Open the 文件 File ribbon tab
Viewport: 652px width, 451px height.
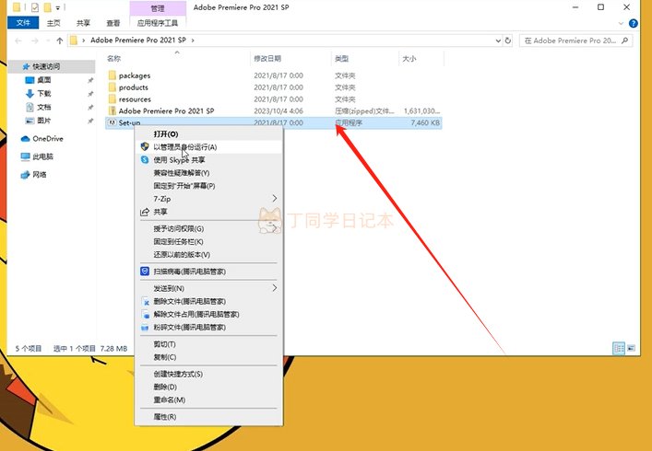point(23,23)
